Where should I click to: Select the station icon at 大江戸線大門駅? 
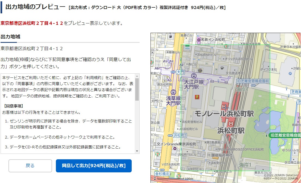(194, 76)
